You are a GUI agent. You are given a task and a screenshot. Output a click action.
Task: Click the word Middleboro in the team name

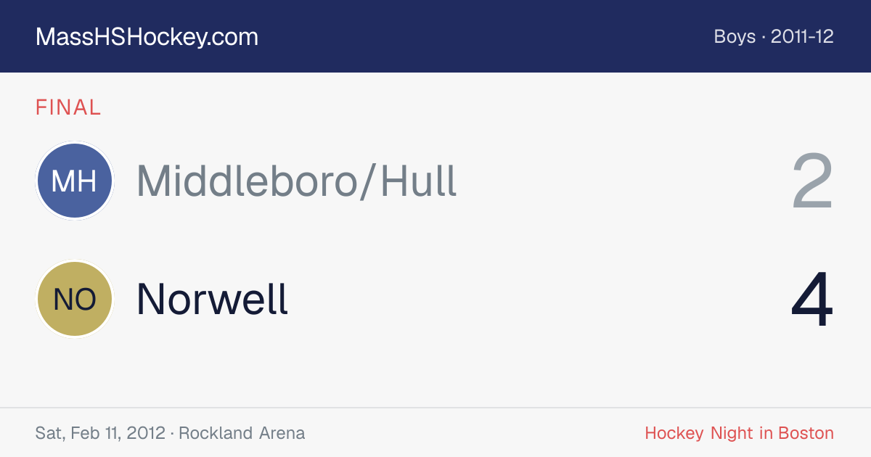tap(245, 181)
